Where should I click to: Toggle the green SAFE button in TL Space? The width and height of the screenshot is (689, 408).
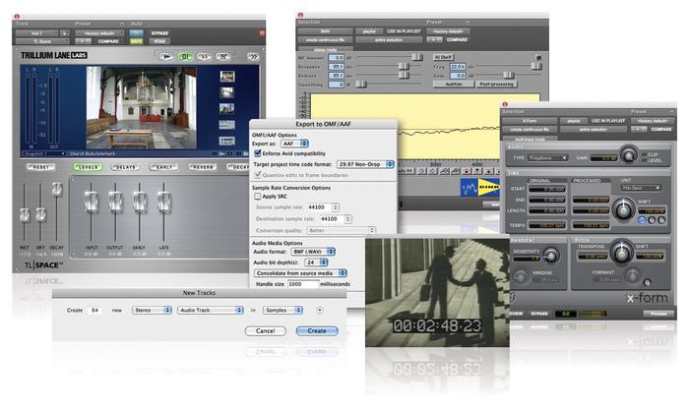tap(136, 41)
